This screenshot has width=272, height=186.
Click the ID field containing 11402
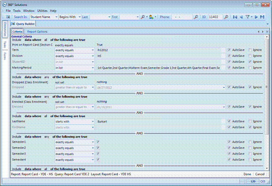tap(215, 17)
